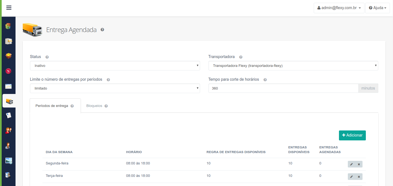Open the chart window sidebar icon
This screenshot has height=186, width=393.
tap(9, 86)
